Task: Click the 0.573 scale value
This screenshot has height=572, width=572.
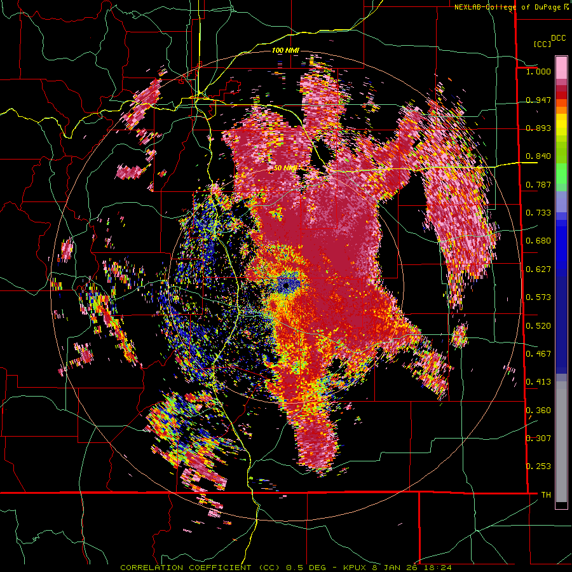Action: coord(538,297)
